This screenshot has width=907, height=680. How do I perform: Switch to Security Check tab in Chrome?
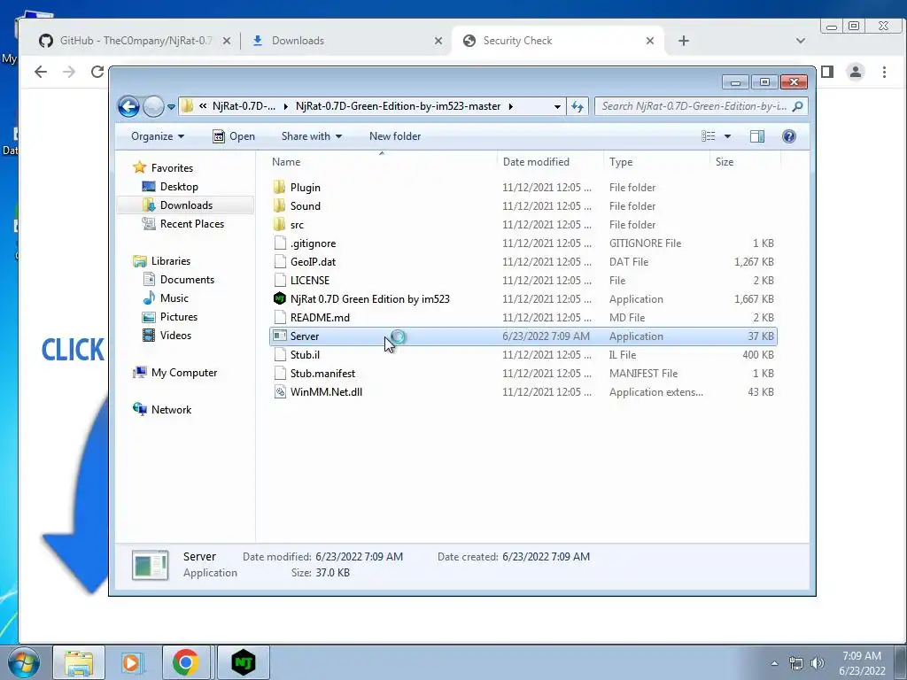(x=558, y=41)
